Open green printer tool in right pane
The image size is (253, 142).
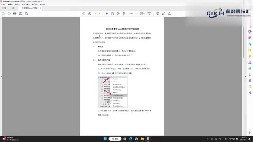250,68
